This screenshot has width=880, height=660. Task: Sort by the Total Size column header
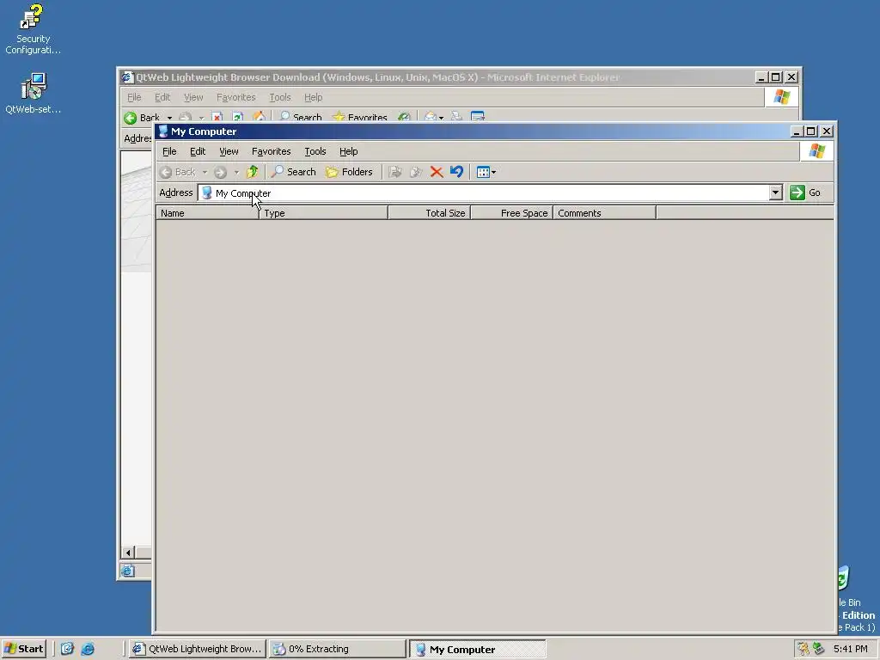point(430,213)
